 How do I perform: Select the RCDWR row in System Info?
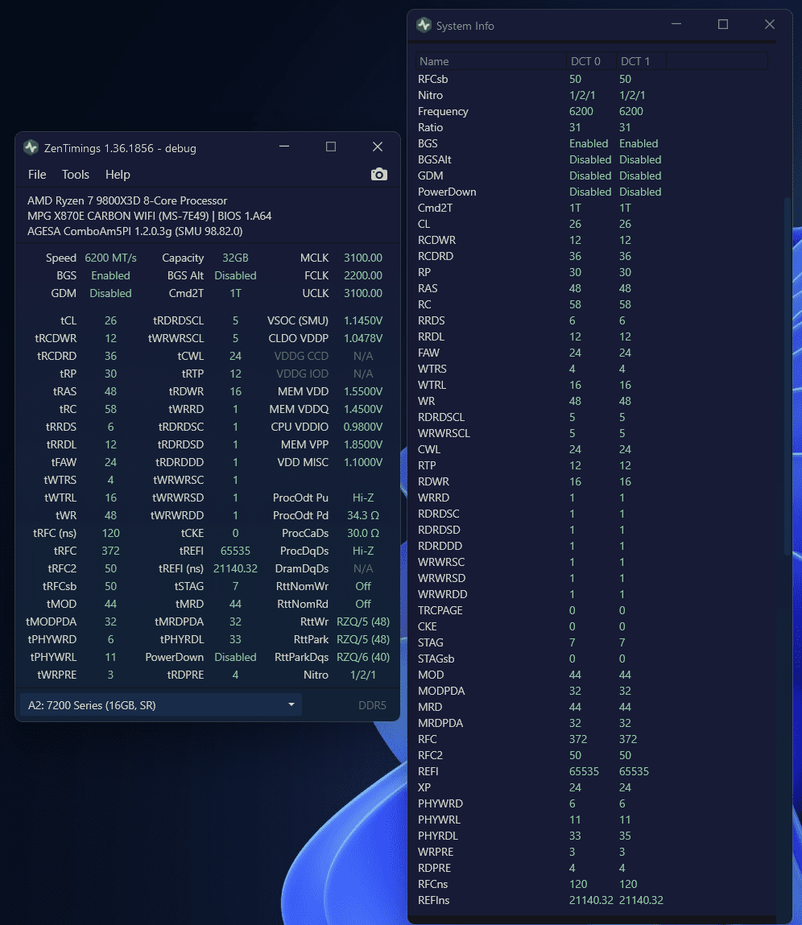(x=592, y=240)
